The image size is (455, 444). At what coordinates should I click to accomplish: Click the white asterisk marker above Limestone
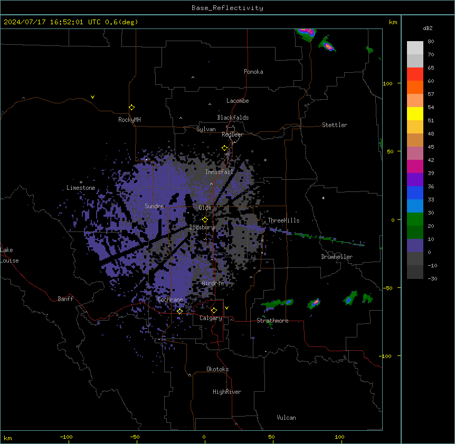click(81, 182)
